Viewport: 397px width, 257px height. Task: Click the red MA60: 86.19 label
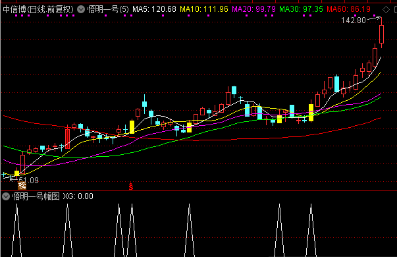pyautogui.click(x=348, y=9)
